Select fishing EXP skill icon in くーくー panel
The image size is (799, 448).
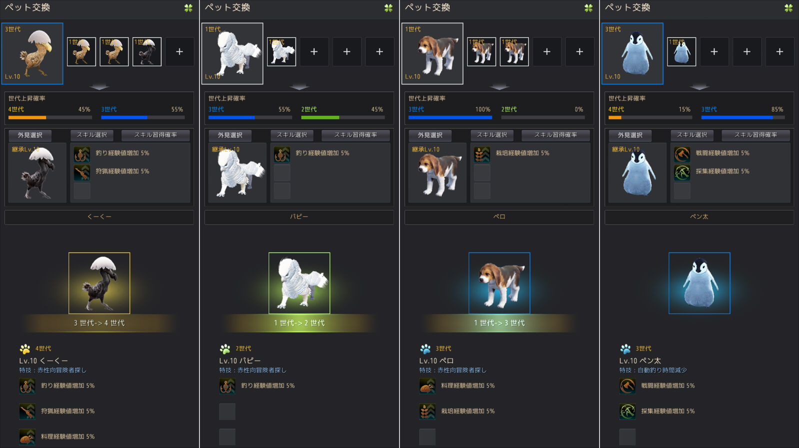click(x=82, y=154)
